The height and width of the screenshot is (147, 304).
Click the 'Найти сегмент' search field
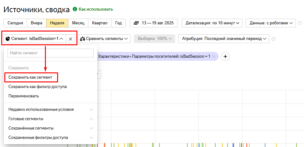coord(51,53)
